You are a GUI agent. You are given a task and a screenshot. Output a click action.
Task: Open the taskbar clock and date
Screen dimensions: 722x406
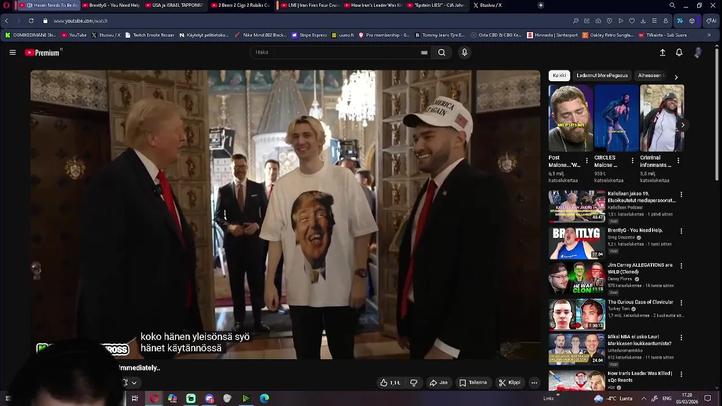point(687,399)
